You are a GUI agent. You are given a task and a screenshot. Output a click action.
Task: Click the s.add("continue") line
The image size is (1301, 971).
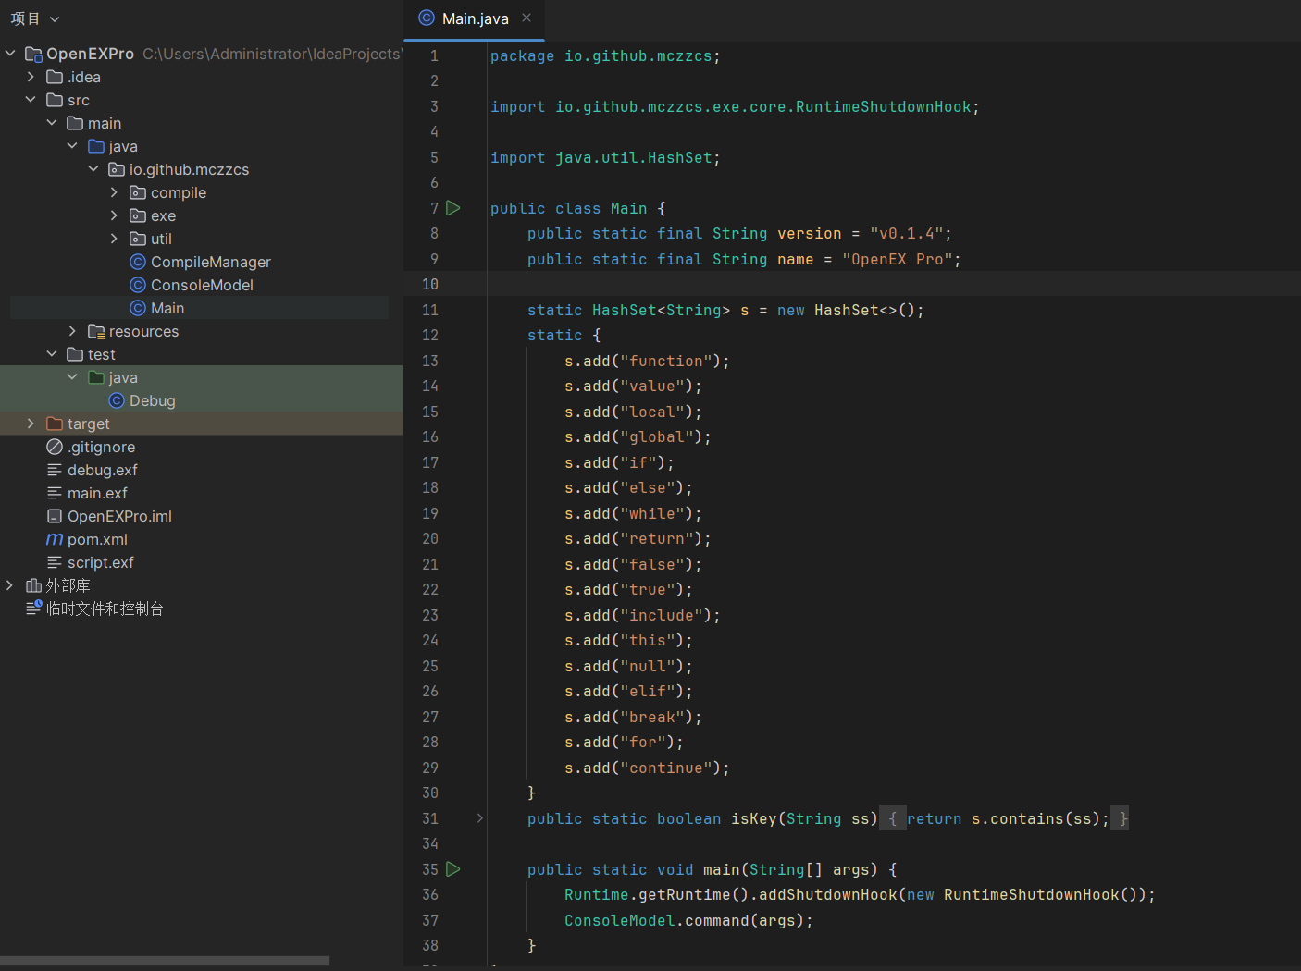[647, 768]
